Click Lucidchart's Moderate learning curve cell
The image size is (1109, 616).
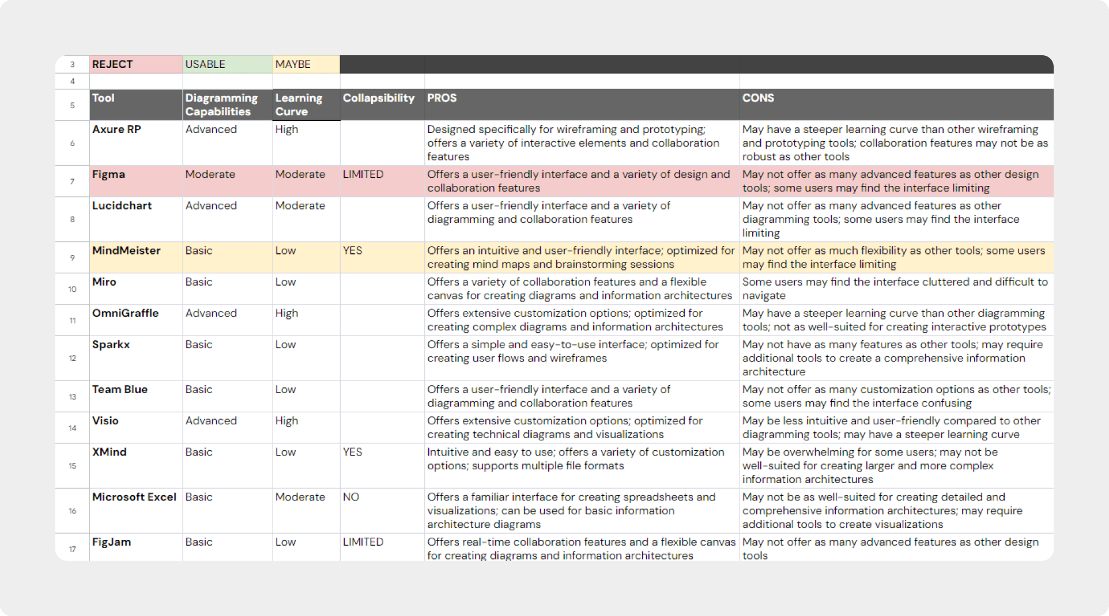(x=306, y=219)
